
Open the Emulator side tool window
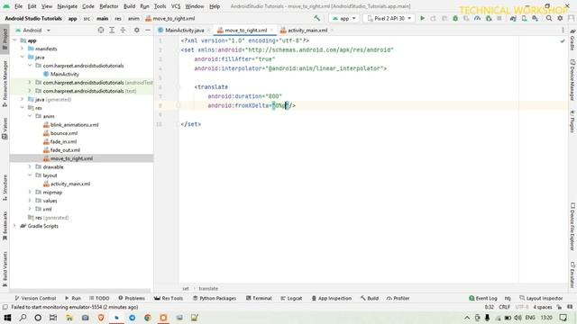click(x=572, y=274)
